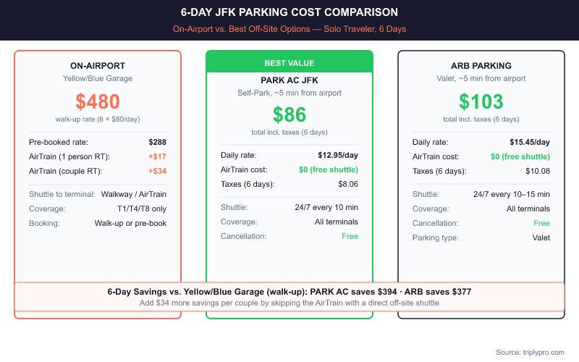Click the On-Airport vs. Best Off-Site subtitle
Viewport: 579px width, 362px height.
pyautogui.click(x=289, y=30)
